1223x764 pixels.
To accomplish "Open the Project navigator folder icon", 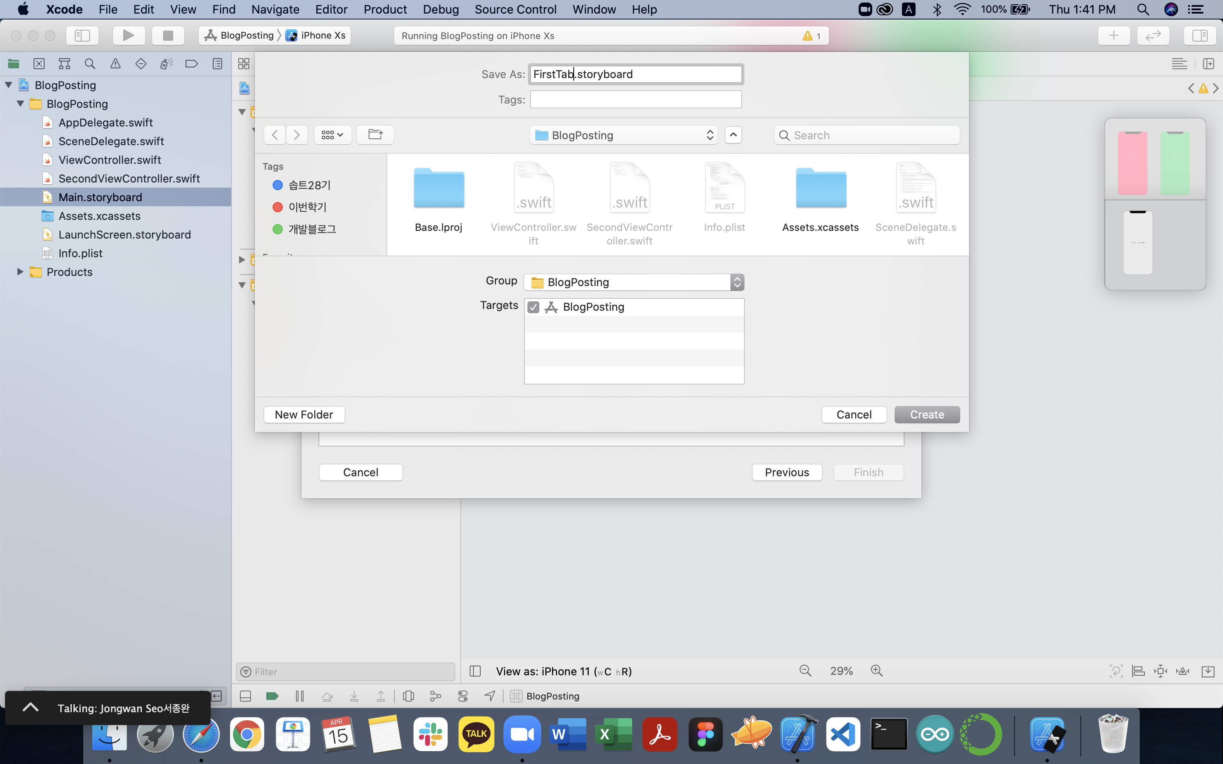I will [14, 64].
